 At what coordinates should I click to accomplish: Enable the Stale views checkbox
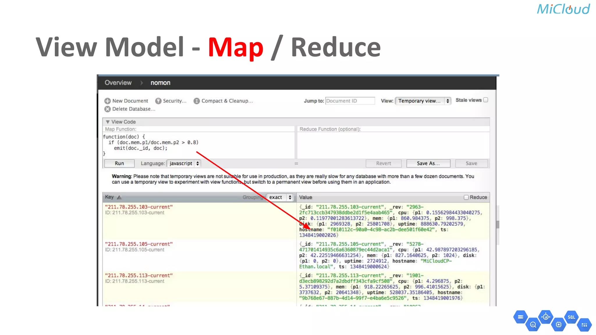(x=486, y=100)
